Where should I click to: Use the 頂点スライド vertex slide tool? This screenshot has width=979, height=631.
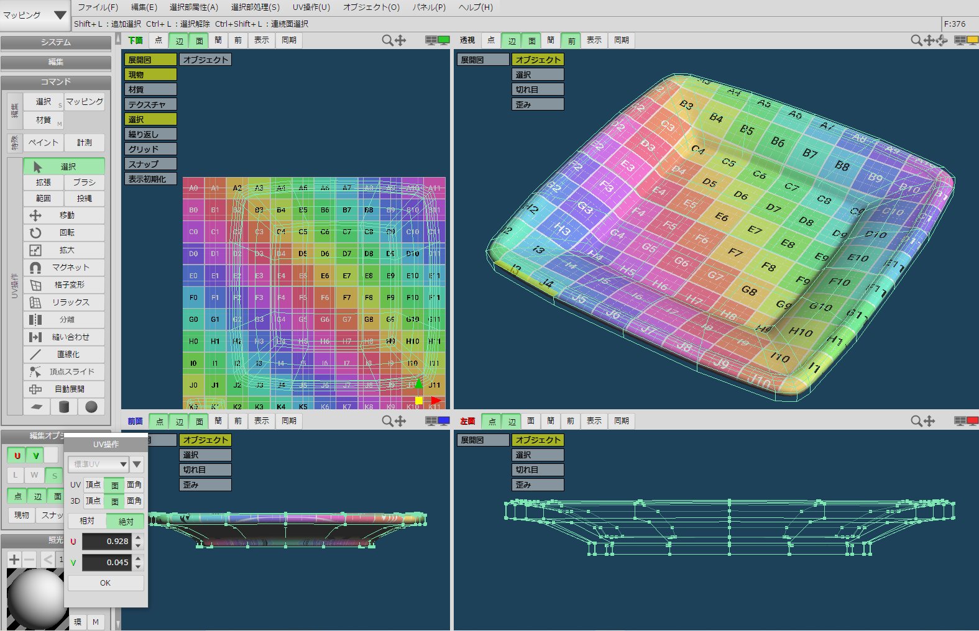(64, 372)
